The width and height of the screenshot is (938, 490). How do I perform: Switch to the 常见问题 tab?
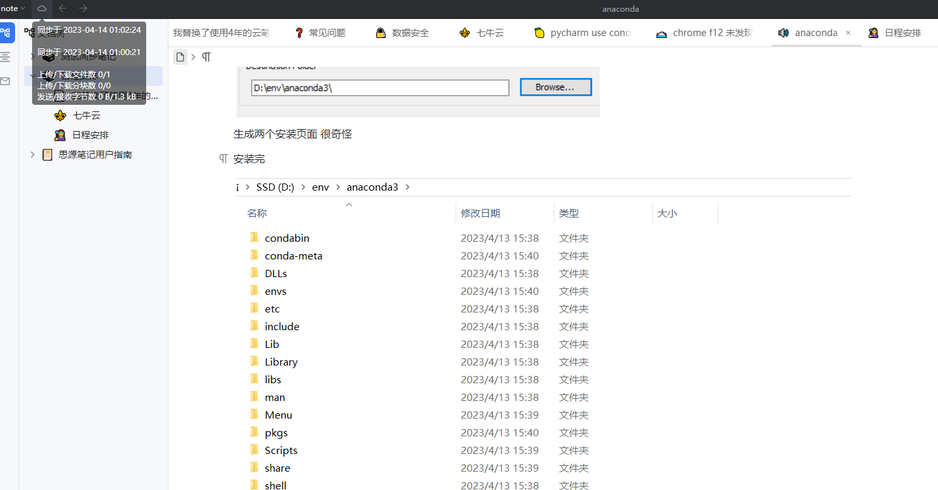coord(320,33)
